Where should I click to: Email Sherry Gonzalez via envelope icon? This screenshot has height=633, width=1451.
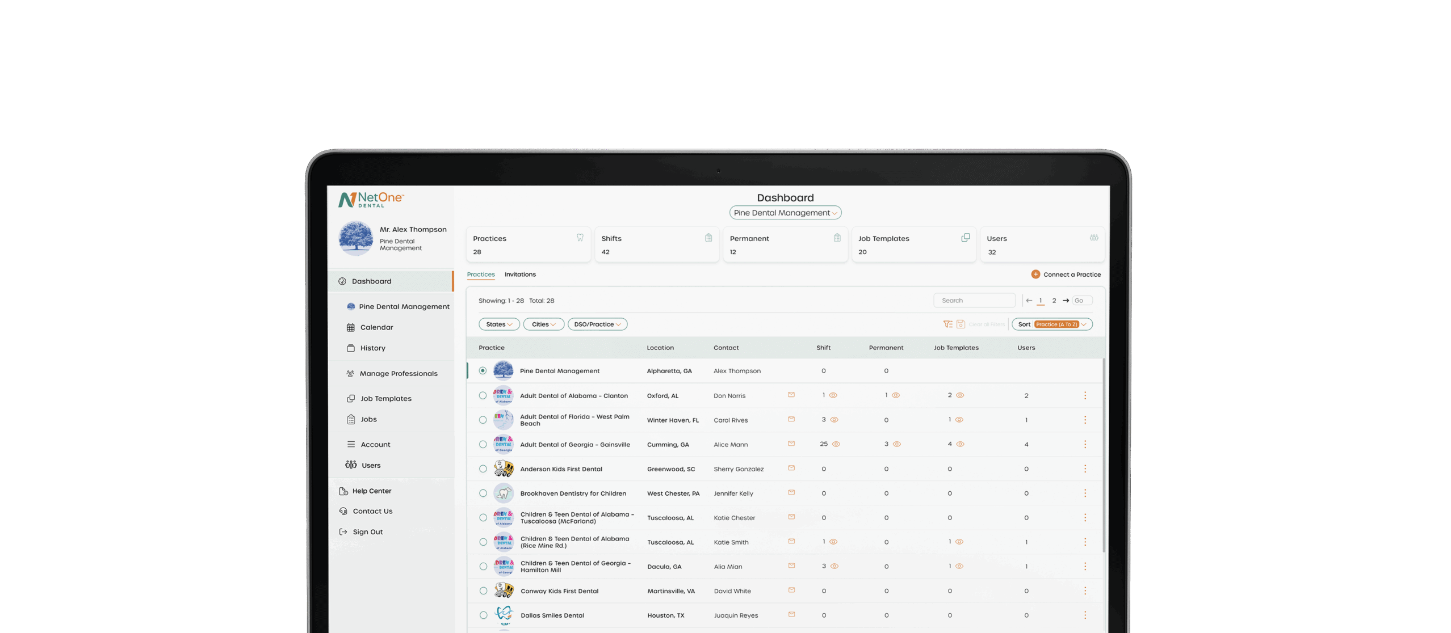pyautogui.click(x=791, y=468)
